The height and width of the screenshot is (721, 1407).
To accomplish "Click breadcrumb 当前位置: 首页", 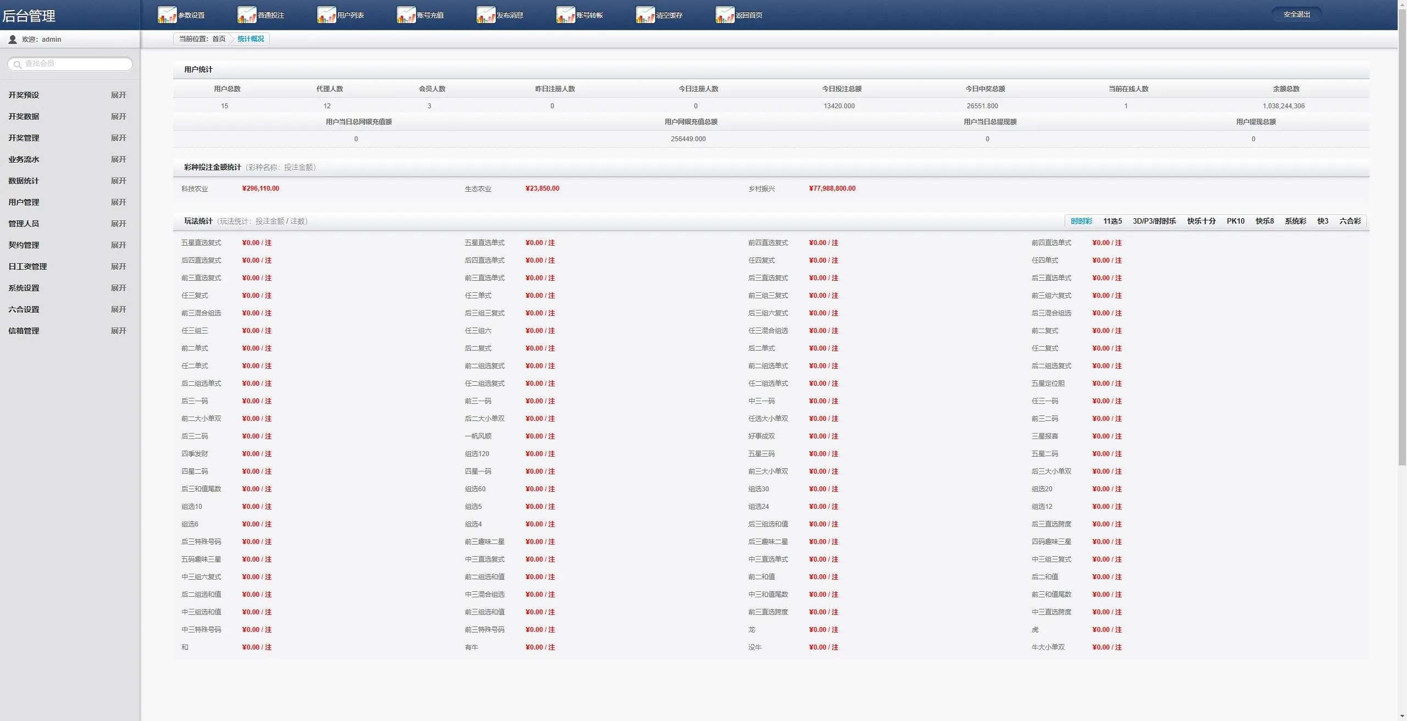I will coord(202,39).
